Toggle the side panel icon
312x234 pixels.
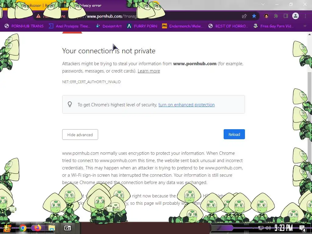286,16
